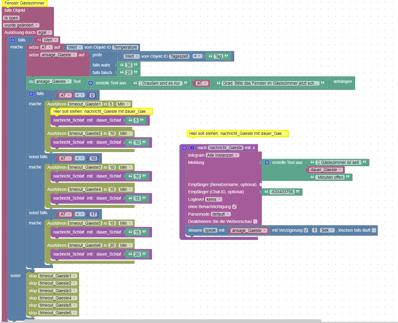
Task: Edit Tag text value
Action: coord(218,56)
